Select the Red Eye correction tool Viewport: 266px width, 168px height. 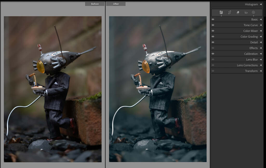coord(246,12)
